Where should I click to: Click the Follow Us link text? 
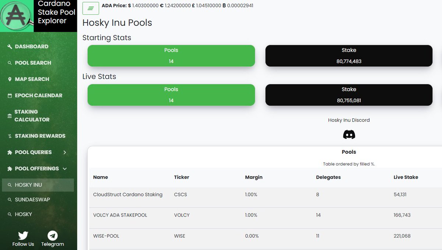point(23,244)
